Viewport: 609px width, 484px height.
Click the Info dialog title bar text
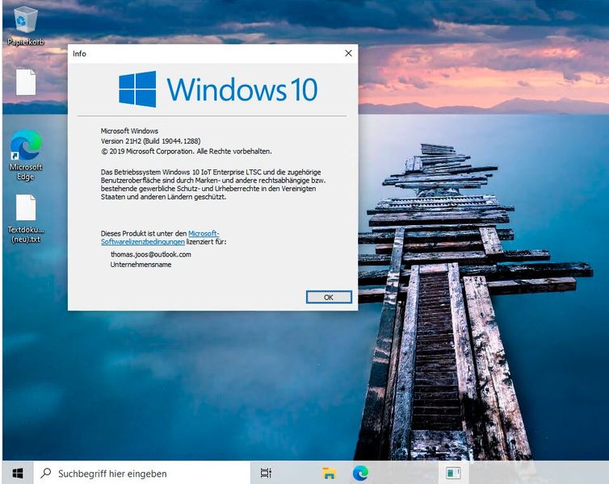(x=79, y=53)
